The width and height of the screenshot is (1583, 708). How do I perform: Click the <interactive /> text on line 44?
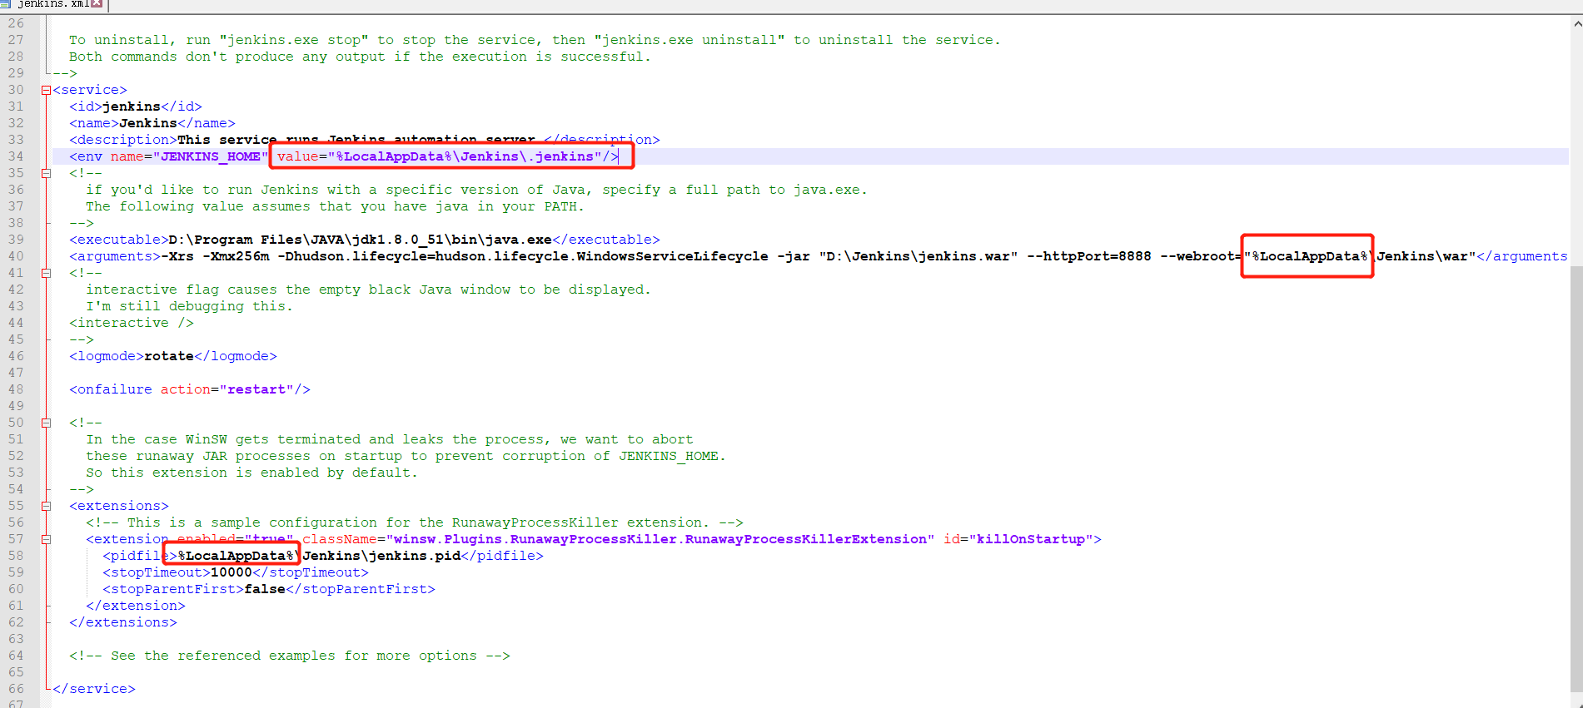[132, 323]
